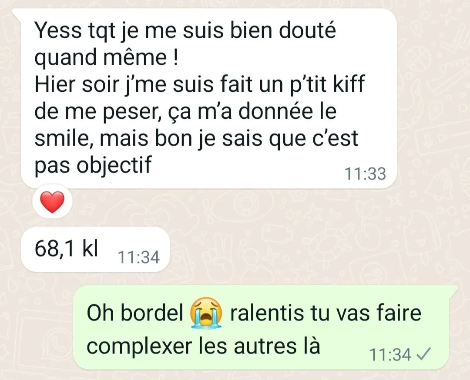Tap the 11:34 timestamp on 68,1 kl message
Screen dimensions: 470x380
138,257
